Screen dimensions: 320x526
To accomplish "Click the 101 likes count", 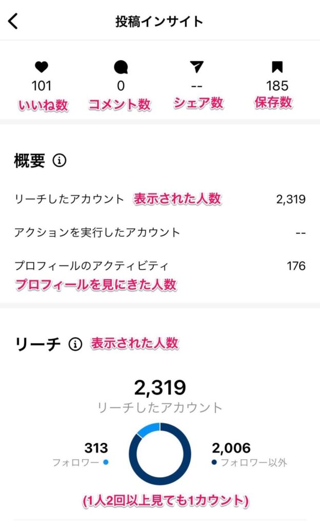I will tap(41, 86).
